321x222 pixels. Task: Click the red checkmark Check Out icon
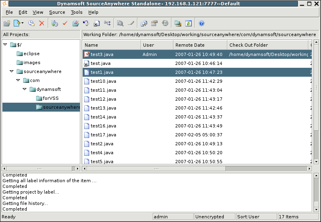coord(65,24)
